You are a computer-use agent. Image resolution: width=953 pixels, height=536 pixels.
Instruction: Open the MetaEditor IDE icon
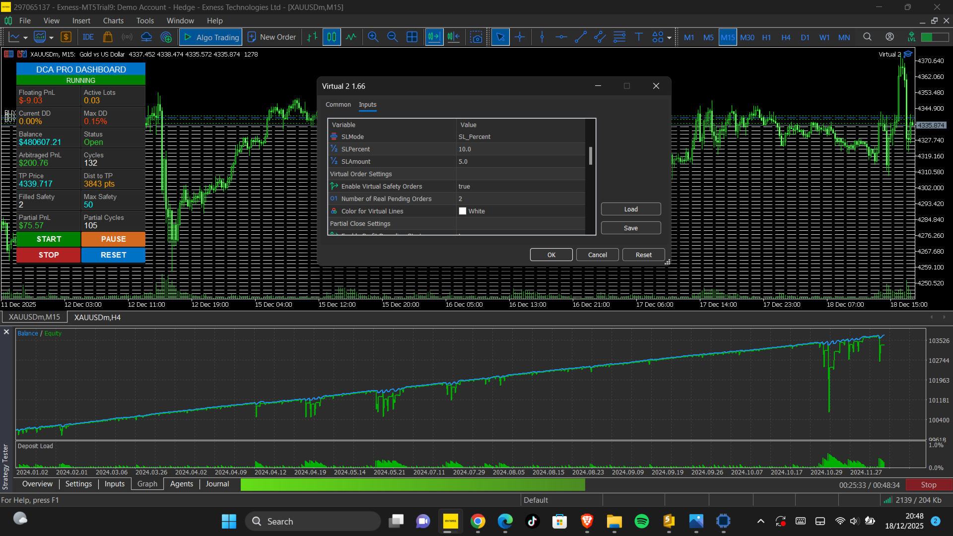88,37
